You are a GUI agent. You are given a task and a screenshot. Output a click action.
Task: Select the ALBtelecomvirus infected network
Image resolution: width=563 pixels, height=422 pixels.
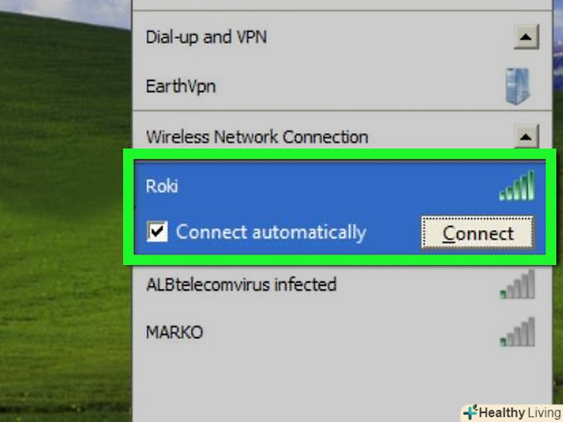click(241, 284)
